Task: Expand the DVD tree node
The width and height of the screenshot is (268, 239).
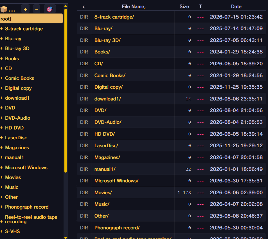Action: pos(1,108)
